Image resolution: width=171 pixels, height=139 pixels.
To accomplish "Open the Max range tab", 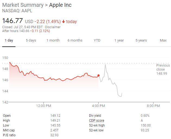I will pyautogui.click(x=163, y=40).
